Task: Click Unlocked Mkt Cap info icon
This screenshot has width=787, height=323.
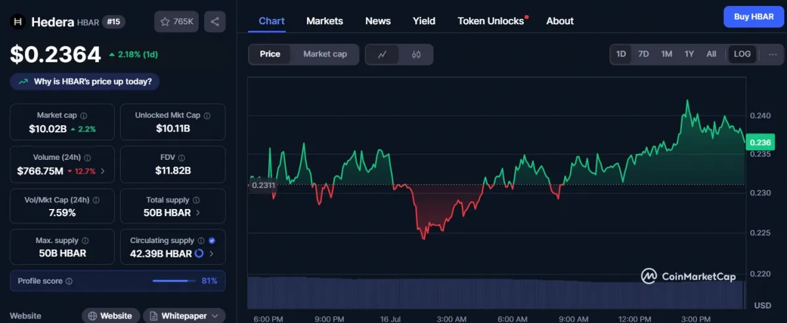Action: (207, 115)
